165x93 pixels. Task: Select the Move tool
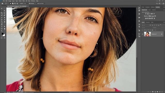tap(2, 9)
